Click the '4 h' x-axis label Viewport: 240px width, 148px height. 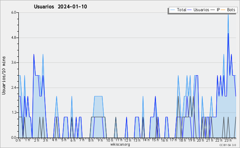coord(55,140)
